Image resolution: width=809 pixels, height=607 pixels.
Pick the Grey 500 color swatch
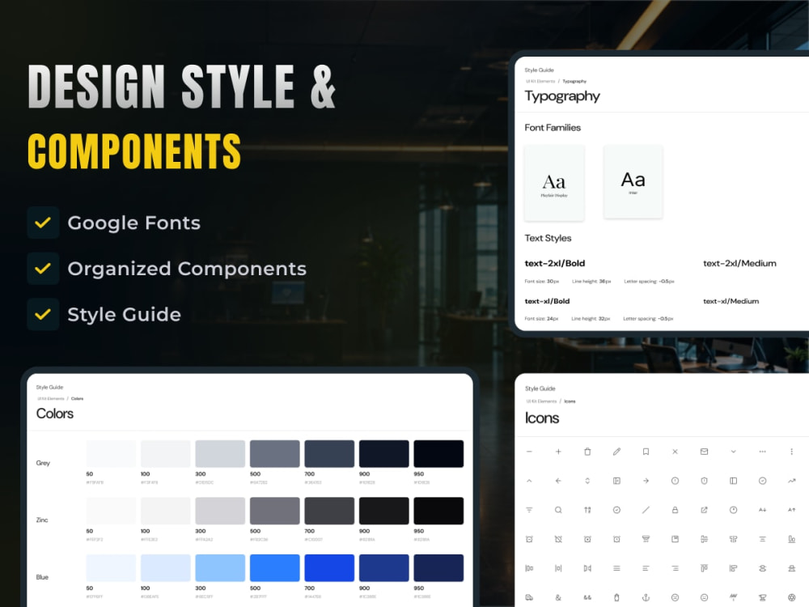[x=274, y=454]
